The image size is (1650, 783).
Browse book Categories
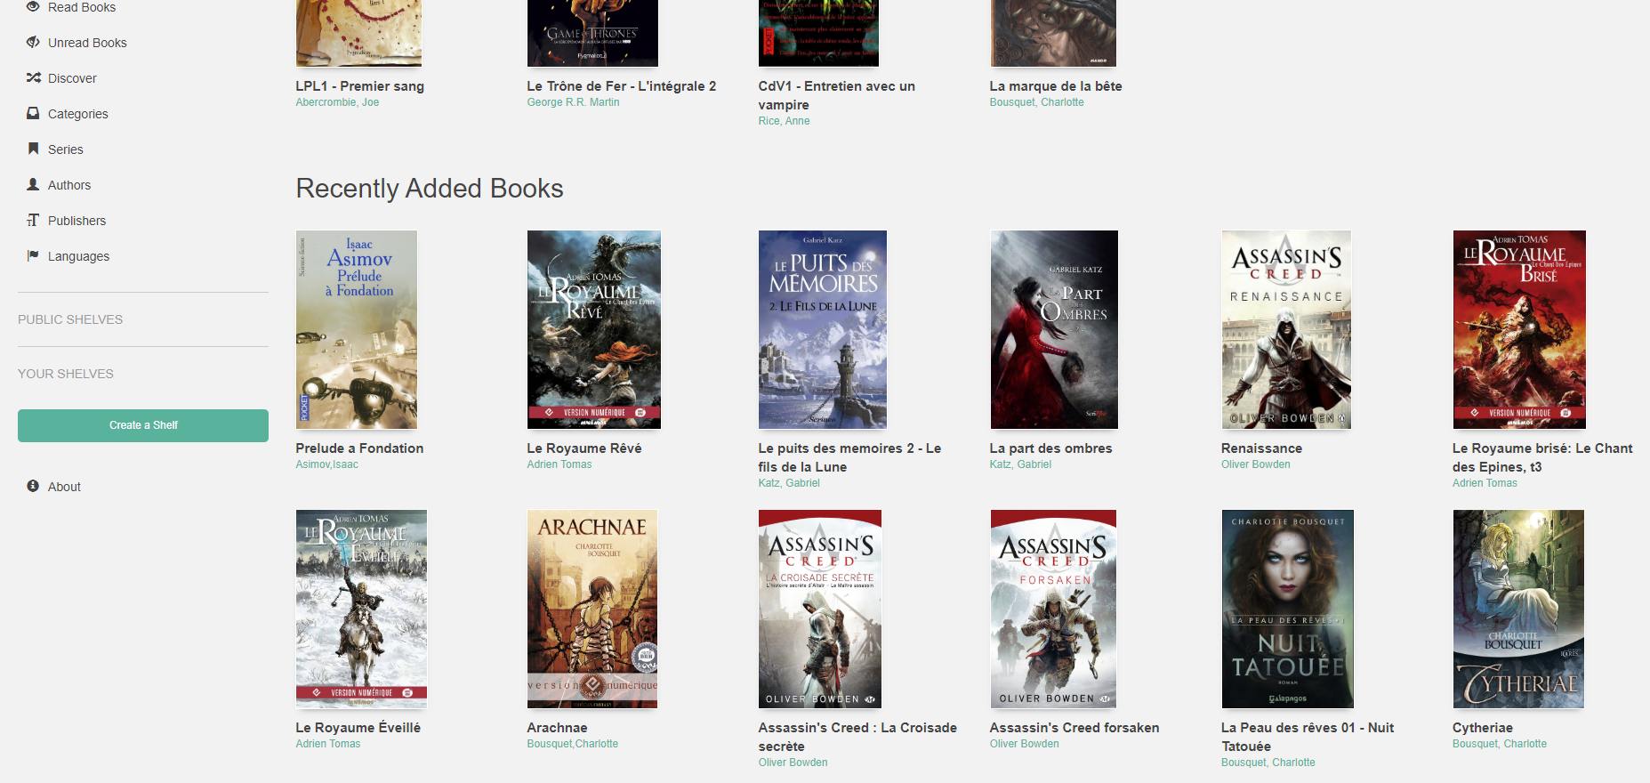(78, 114)
